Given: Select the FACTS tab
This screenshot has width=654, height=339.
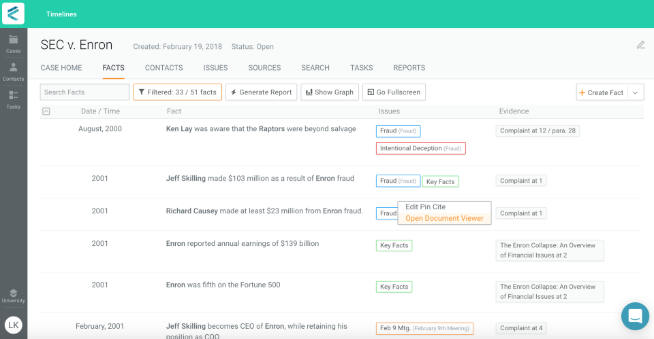Looking at the screenshot, I should (114, 68).
